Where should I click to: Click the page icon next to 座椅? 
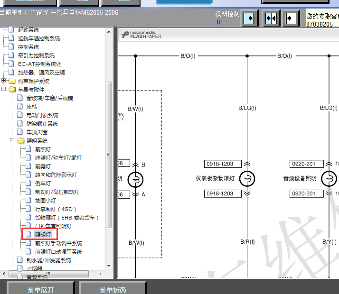tap(19, 106)
